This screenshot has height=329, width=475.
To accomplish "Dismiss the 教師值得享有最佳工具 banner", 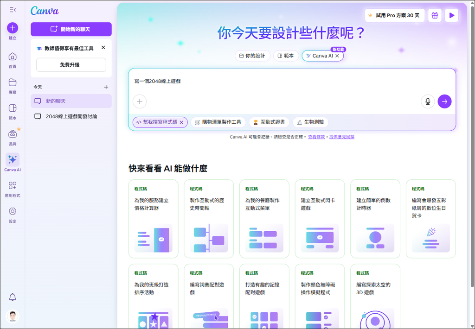I will coord(103,48).
